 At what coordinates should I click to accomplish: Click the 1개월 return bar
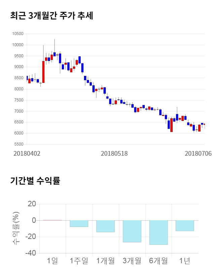(x=105, y=226)
